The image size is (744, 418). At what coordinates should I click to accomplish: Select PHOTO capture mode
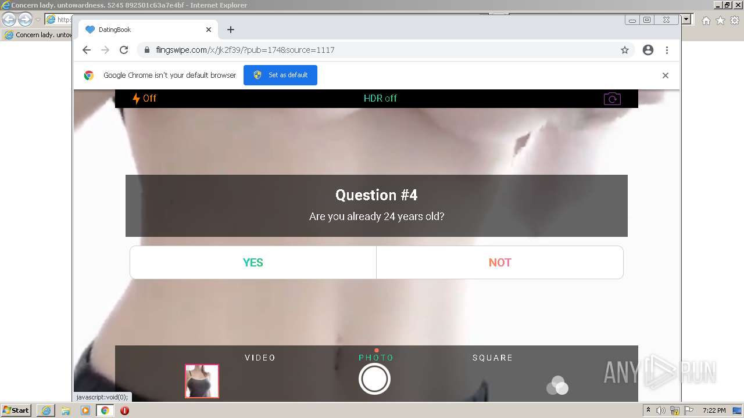[376, 358]
